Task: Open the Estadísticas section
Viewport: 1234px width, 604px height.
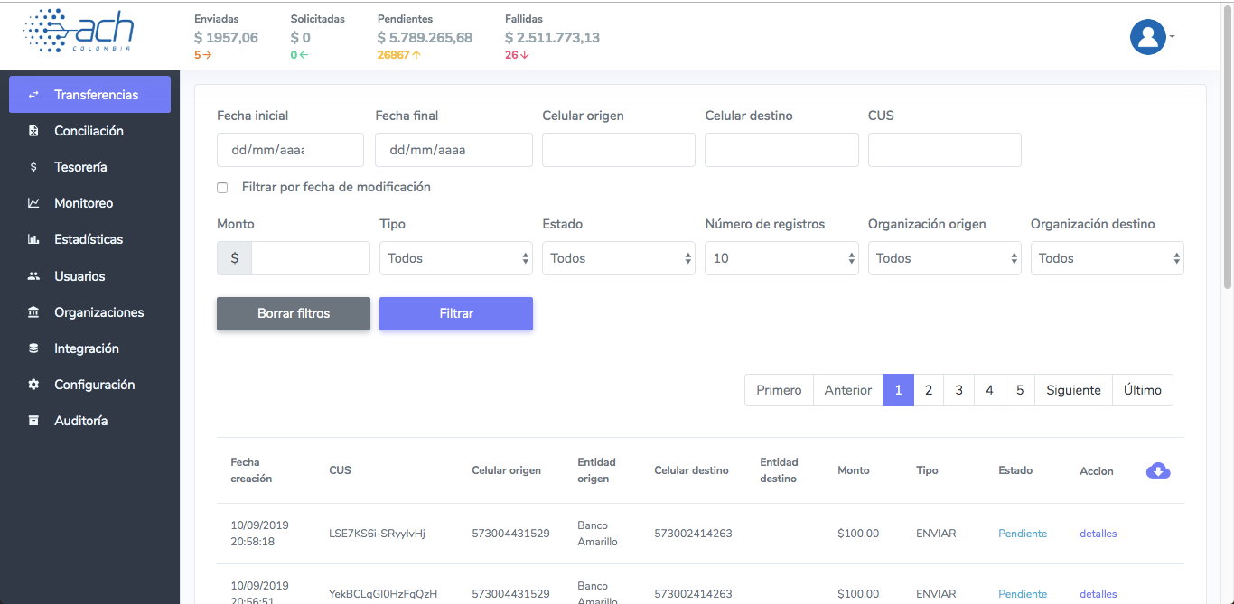Action: point(89,239)
